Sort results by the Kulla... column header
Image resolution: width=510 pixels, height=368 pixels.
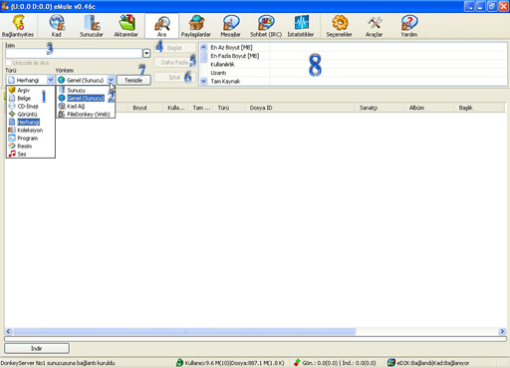(x=176, y=108)
